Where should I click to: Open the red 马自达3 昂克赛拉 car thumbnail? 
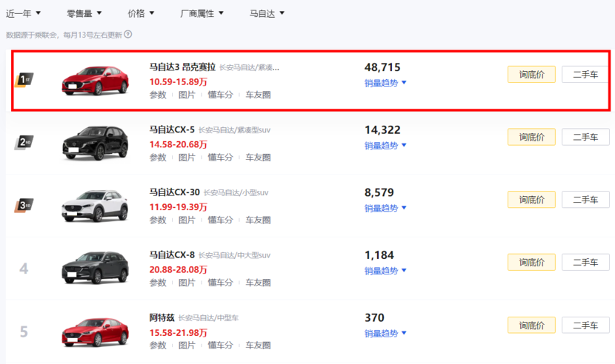point(95,81)
